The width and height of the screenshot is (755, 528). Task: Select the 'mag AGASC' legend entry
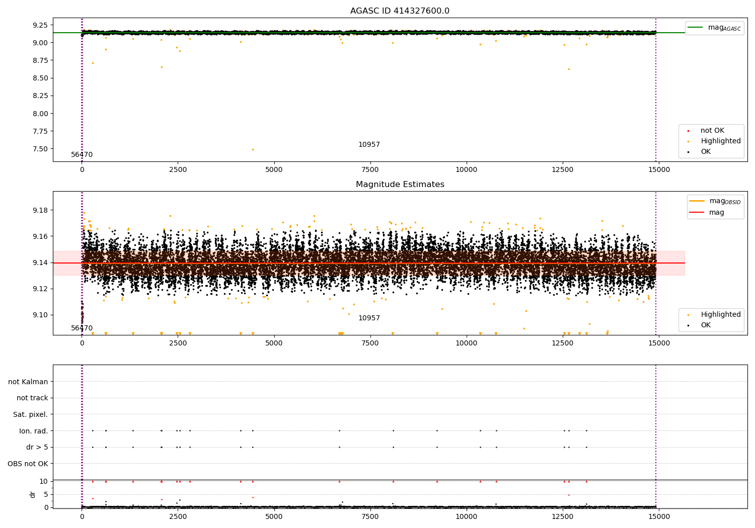(x=714, y=28)
